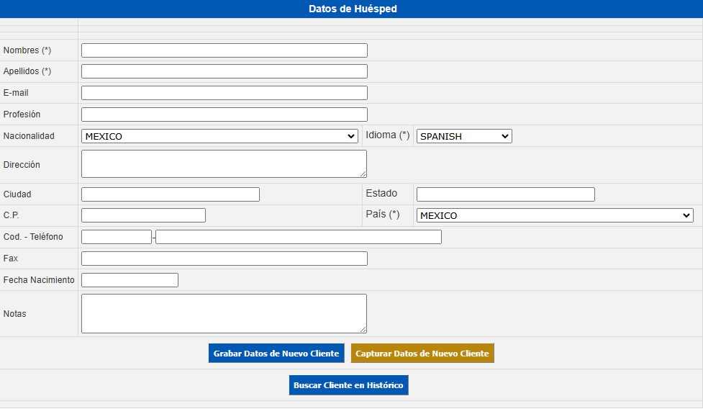The image size is (703, 409).
Task: Click the Nombres text field
Action: [224, 50]
